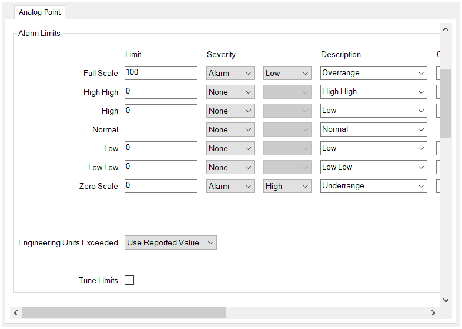The height and width of the screenshot is (329, 462).
Task: Expand the Overrange description dropdown
Action: pyautogui.click(x=374, y=73)
